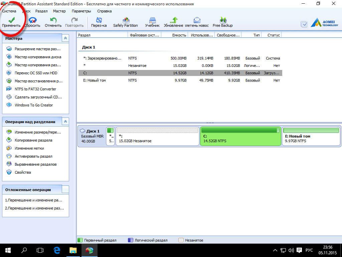Open the Windows Start menu
The image size is (342, 257).
pos(8,250)
